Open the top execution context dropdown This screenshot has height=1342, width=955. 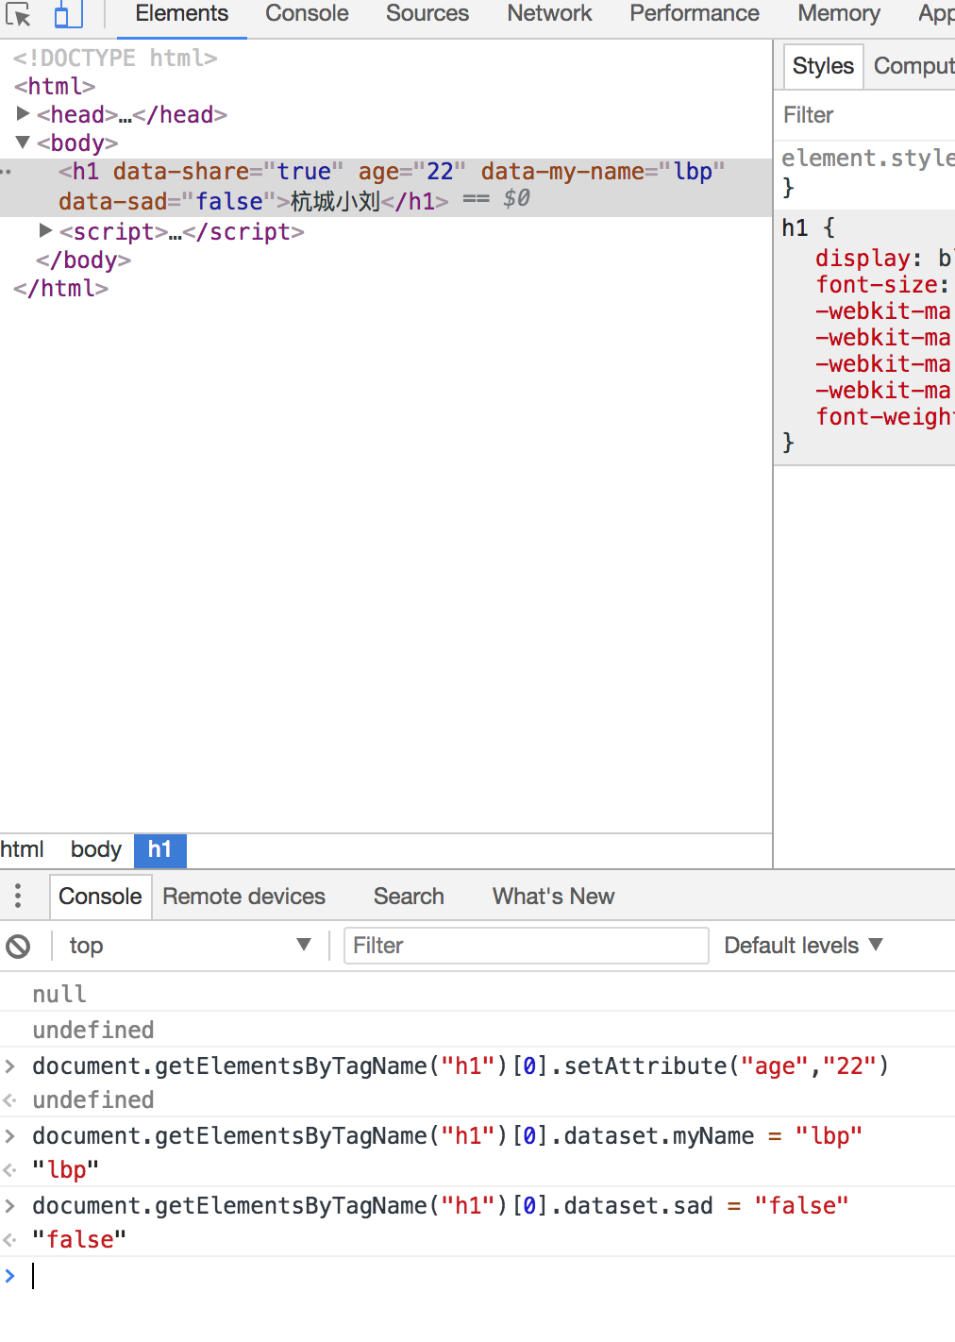coord(189,946)
